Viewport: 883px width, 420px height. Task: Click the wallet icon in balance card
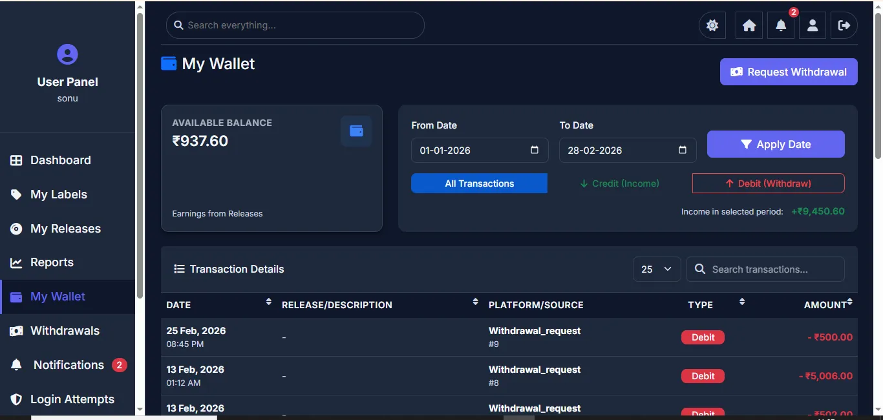(x=356, y=131)
